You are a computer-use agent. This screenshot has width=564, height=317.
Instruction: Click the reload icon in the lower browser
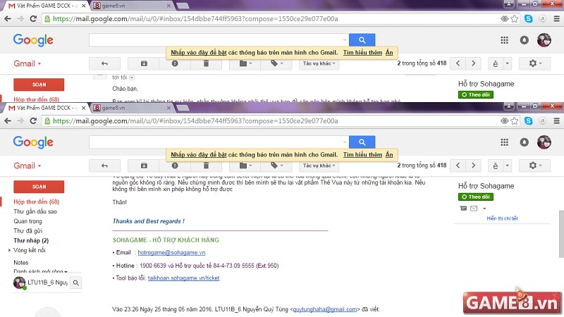(x=33, y=120)
